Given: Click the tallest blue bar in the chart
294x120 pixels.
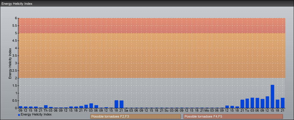Looking at the screenshot, I should 272,97.
